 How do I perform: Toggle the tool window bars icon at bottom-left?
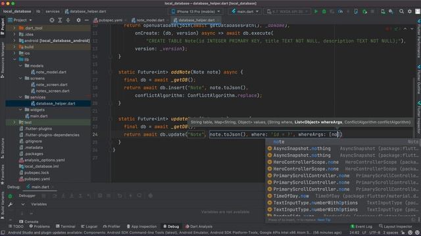(3, 233)
